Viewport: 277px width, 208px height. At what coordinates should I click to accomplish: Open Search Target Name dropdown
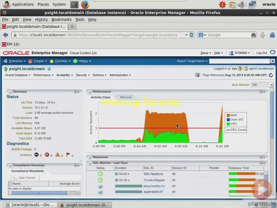tap(192, 61)
